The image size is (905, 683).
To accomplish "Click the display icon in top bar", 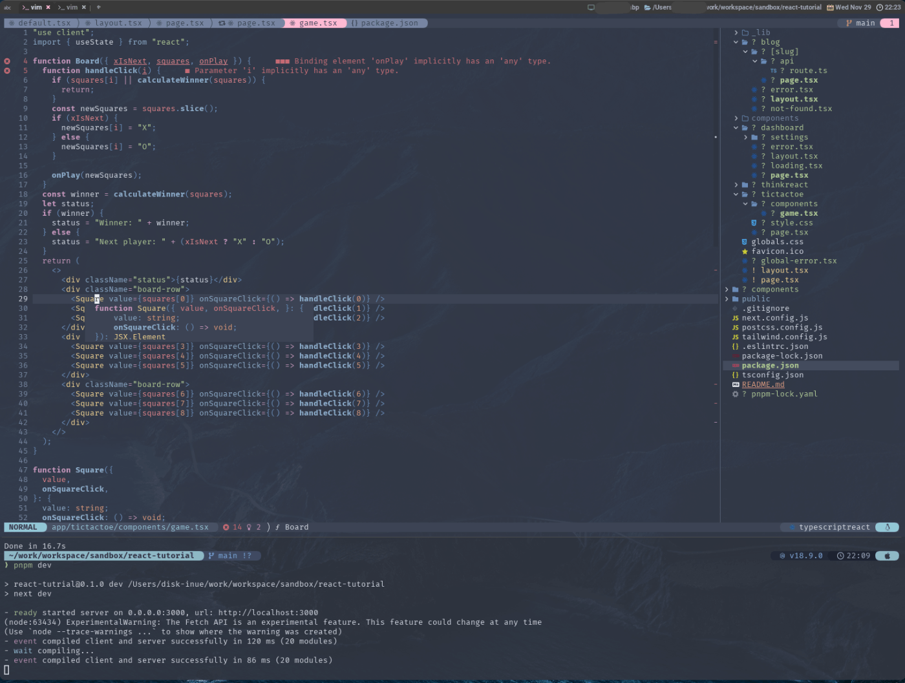I will tap(591, 7).
